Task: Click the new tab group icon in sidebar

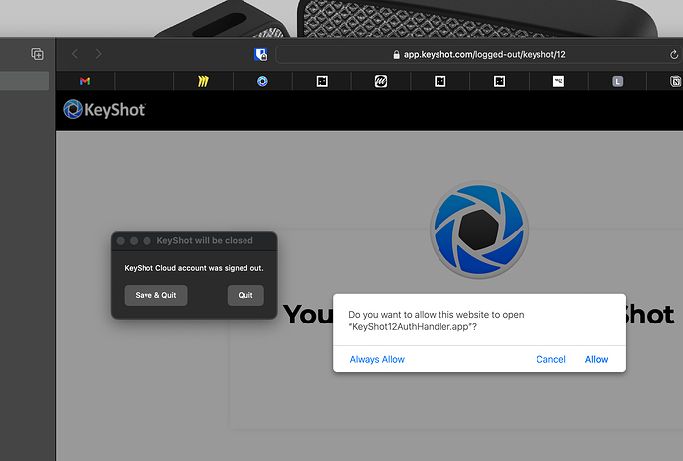Action: tap(37, 54)
